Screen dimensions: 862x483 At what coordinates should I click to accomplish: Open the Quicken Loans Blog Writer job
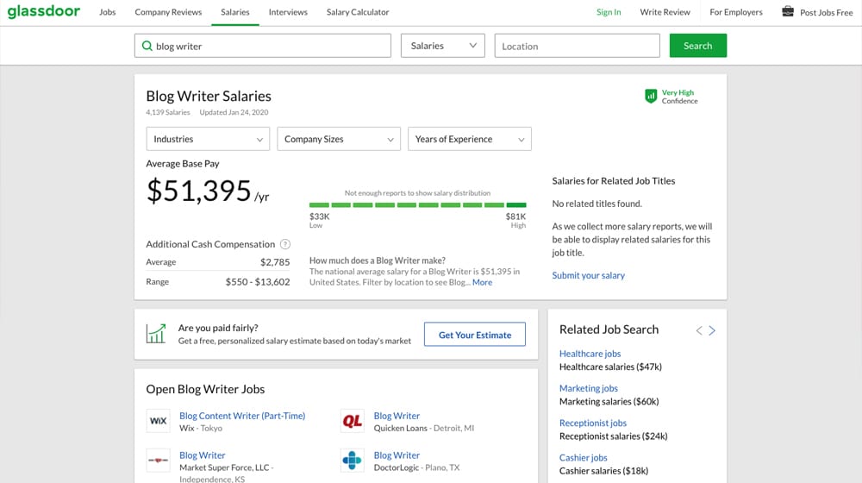click(x=397, y=416)
